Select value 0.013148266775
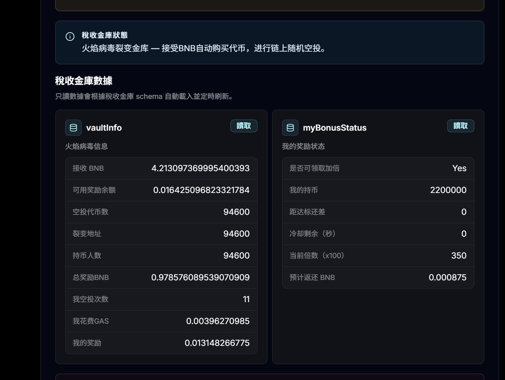The width and height of the screenshot is (505, 380). pos(217,343)
